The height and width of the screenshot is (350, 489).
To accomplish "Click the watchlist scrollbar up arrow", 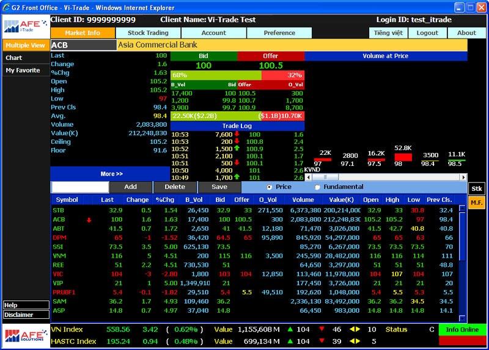I will 462,209.
